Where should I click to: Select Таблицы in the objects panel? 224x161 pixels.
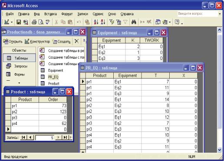click(19, 58)
